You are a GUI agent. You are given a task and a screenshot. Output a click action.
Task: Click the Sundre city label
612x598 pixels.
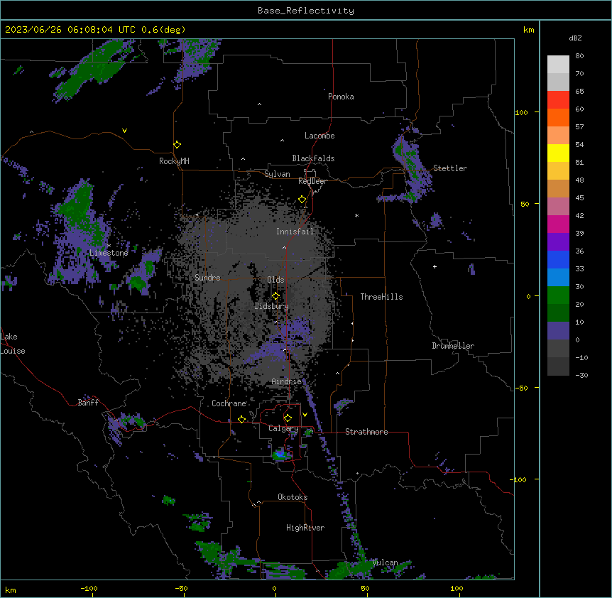[207, 278]
